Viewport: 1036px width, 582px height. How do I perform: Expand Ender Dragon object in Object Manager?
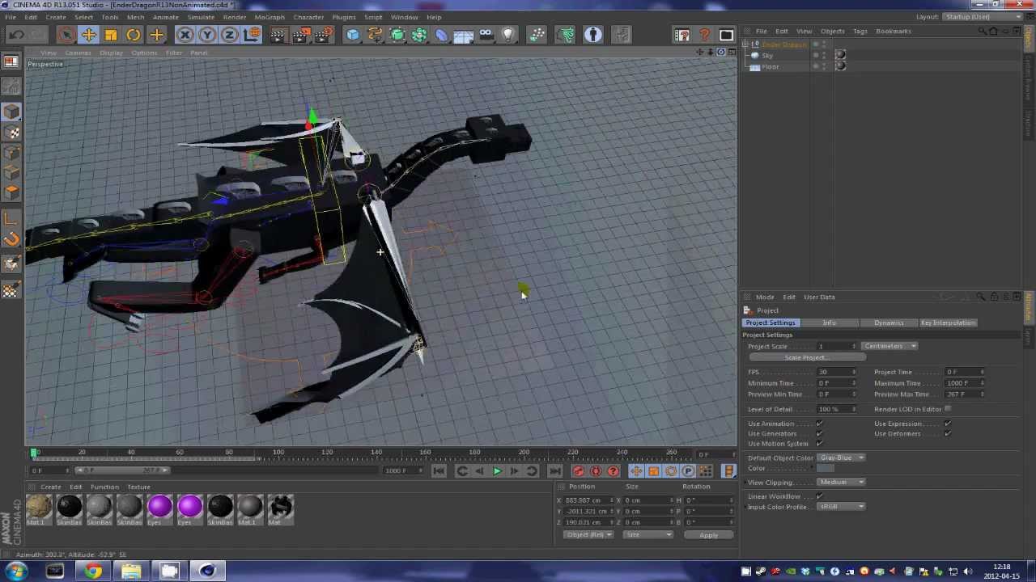tap(746, 44)
